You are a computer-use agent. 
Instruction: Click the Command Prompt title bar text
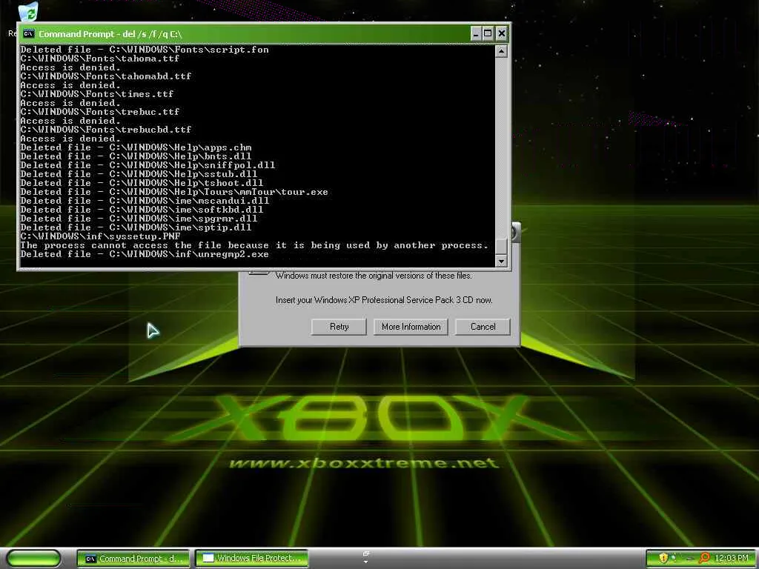click(x=110, y=34)
